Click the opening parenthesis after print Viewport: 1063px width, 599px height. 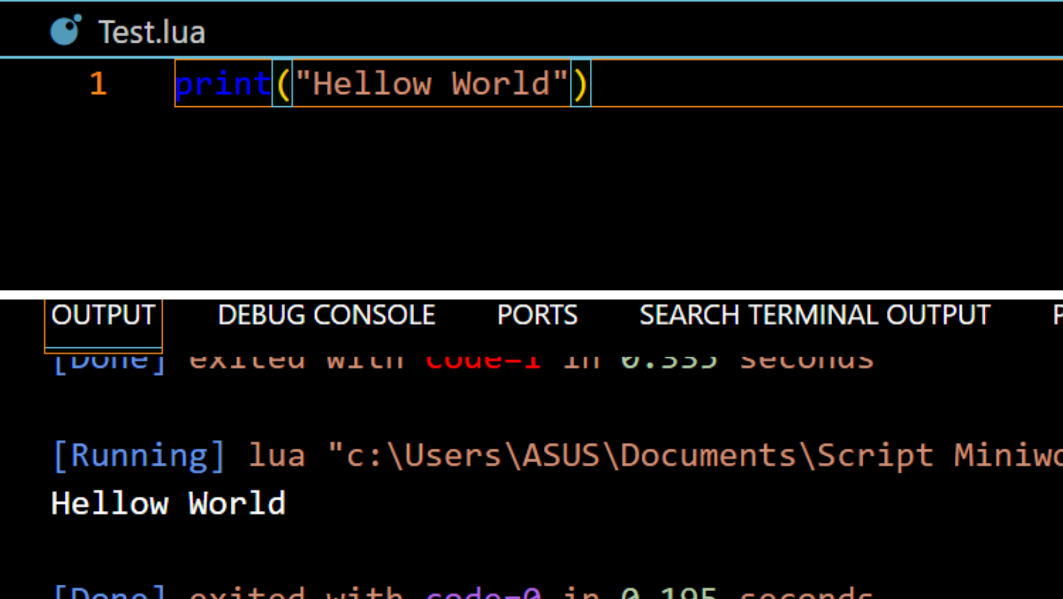(283, 84)
